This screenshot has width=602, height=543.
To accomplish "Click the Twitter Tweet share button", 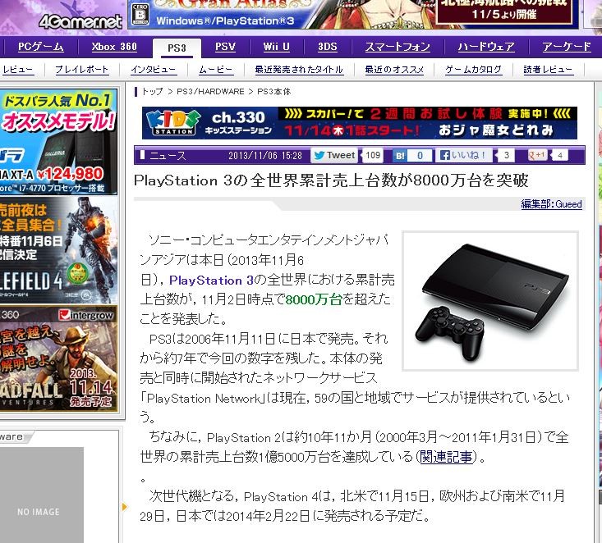I will (334, 155).
